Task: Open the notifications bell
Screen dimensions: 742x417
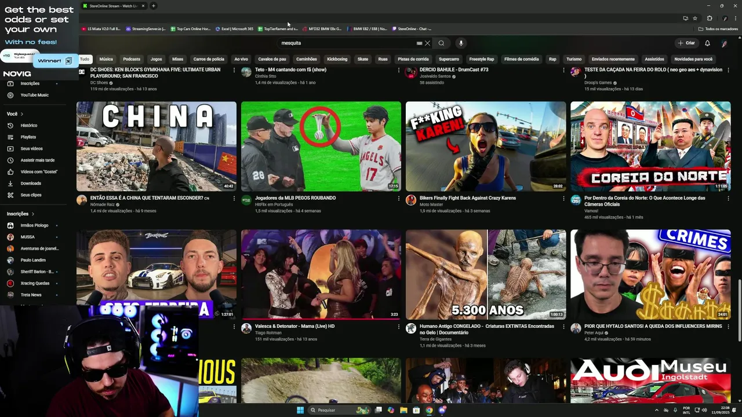Action: 707,43
